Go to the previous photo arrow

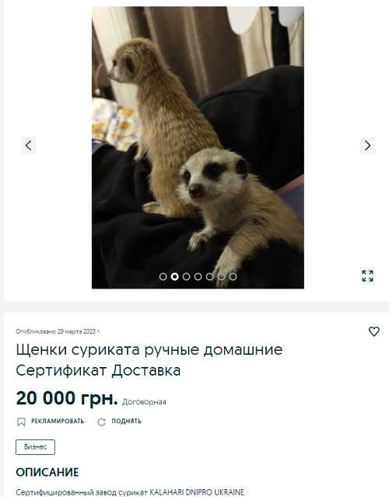pos(29,145)
